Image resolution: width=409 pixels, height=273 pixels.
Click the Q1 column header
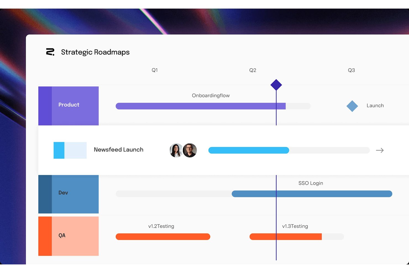[155, 70]
